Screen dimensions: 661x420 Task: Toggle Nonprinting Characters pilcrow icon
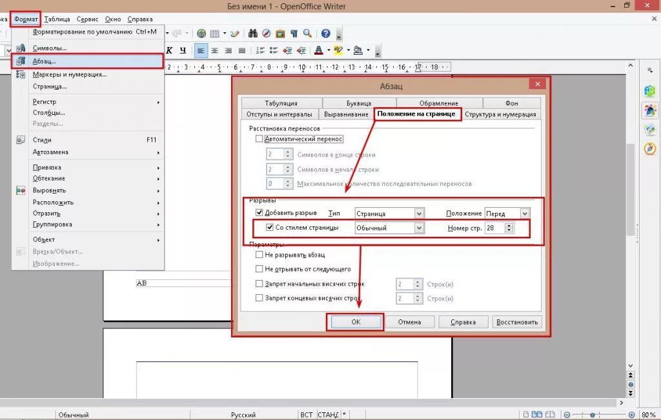(x=294, y=34)
